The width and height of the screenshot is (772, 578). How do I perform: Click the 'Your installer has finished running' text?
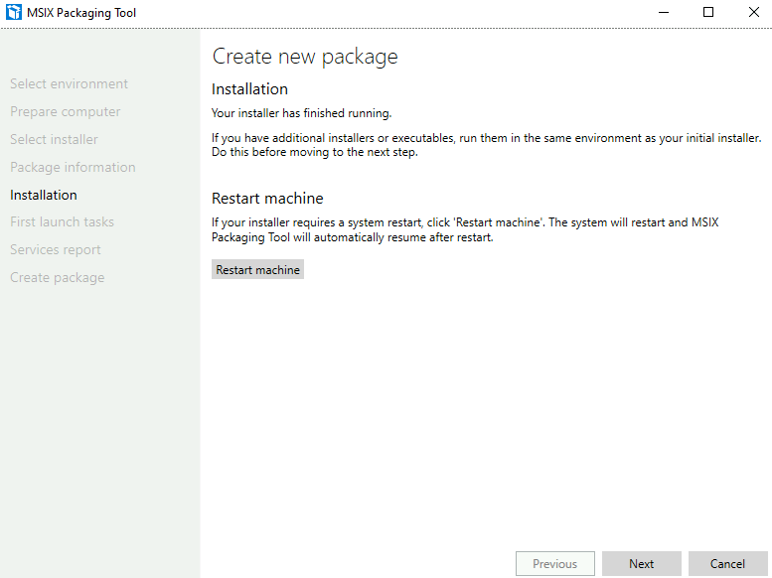(x=301, y=113)
